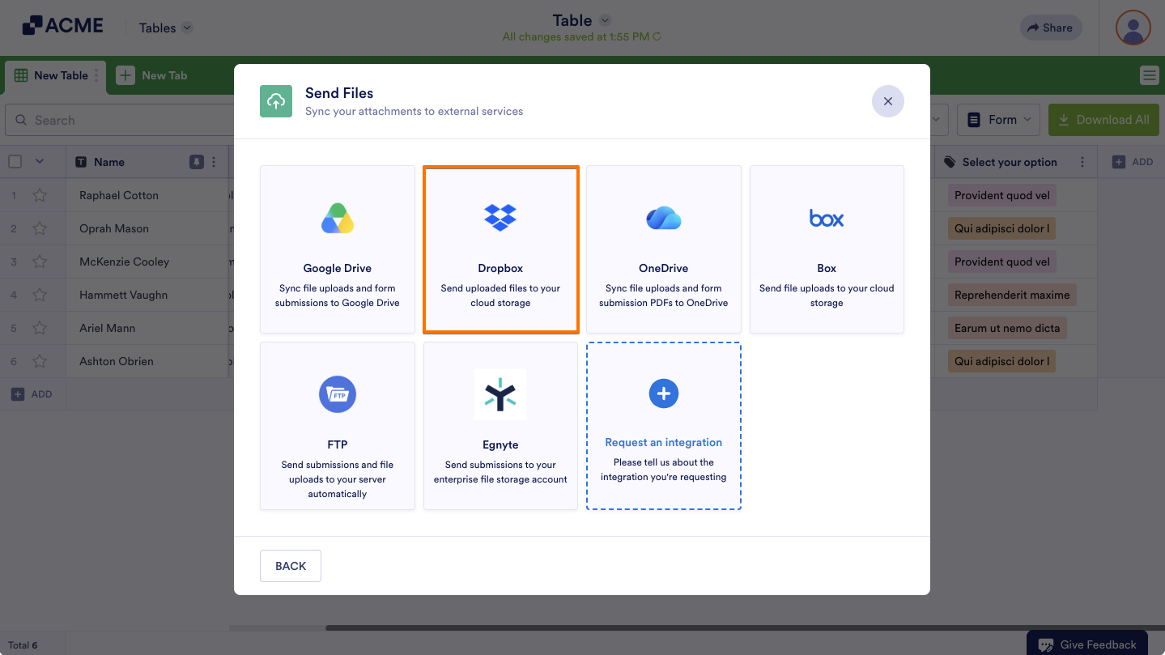Click the Earum ut nemo dicta option tag
The height and width of the screenshot is (655, 1165).
1007,328
